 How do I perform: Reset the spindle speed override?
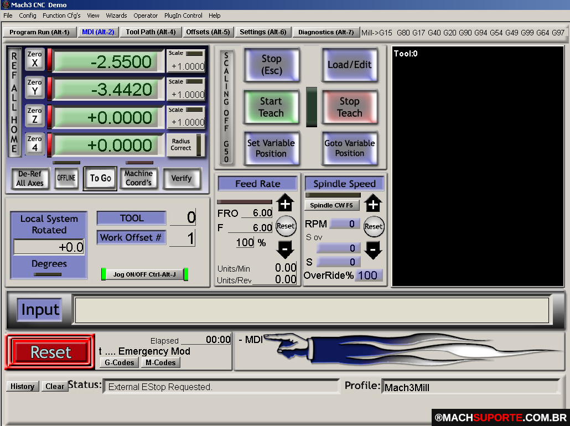374,226
